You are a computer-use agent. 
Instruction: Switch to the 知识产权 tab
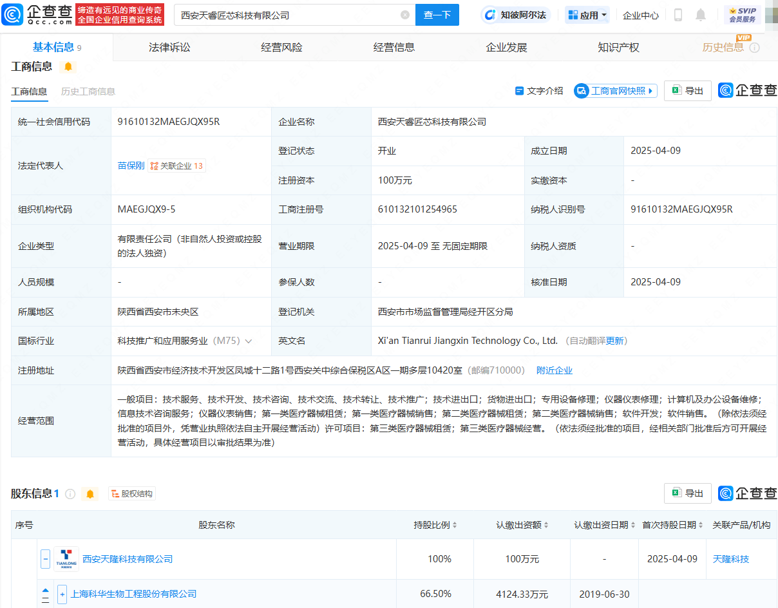(x=618, y=47)
